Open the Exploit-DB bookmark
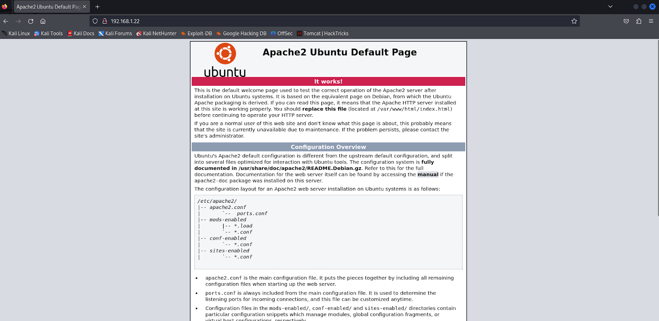 (196, 33)
